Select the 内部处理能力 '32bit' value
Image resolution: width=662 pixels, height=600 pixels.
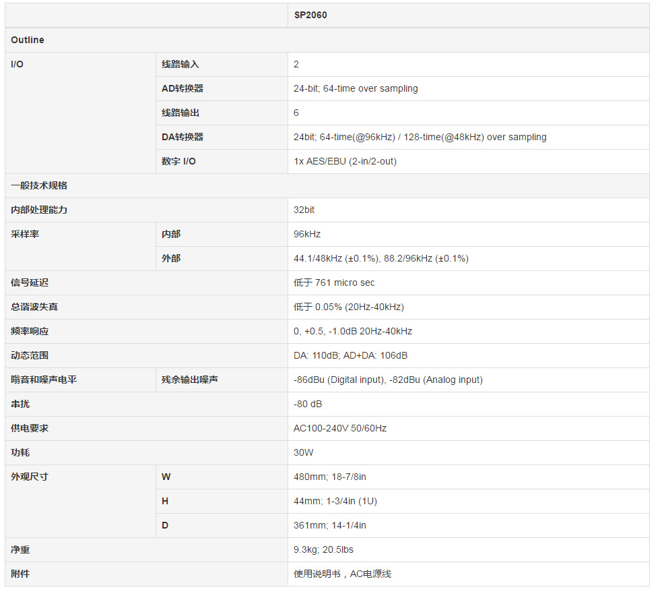click(304, 210)
